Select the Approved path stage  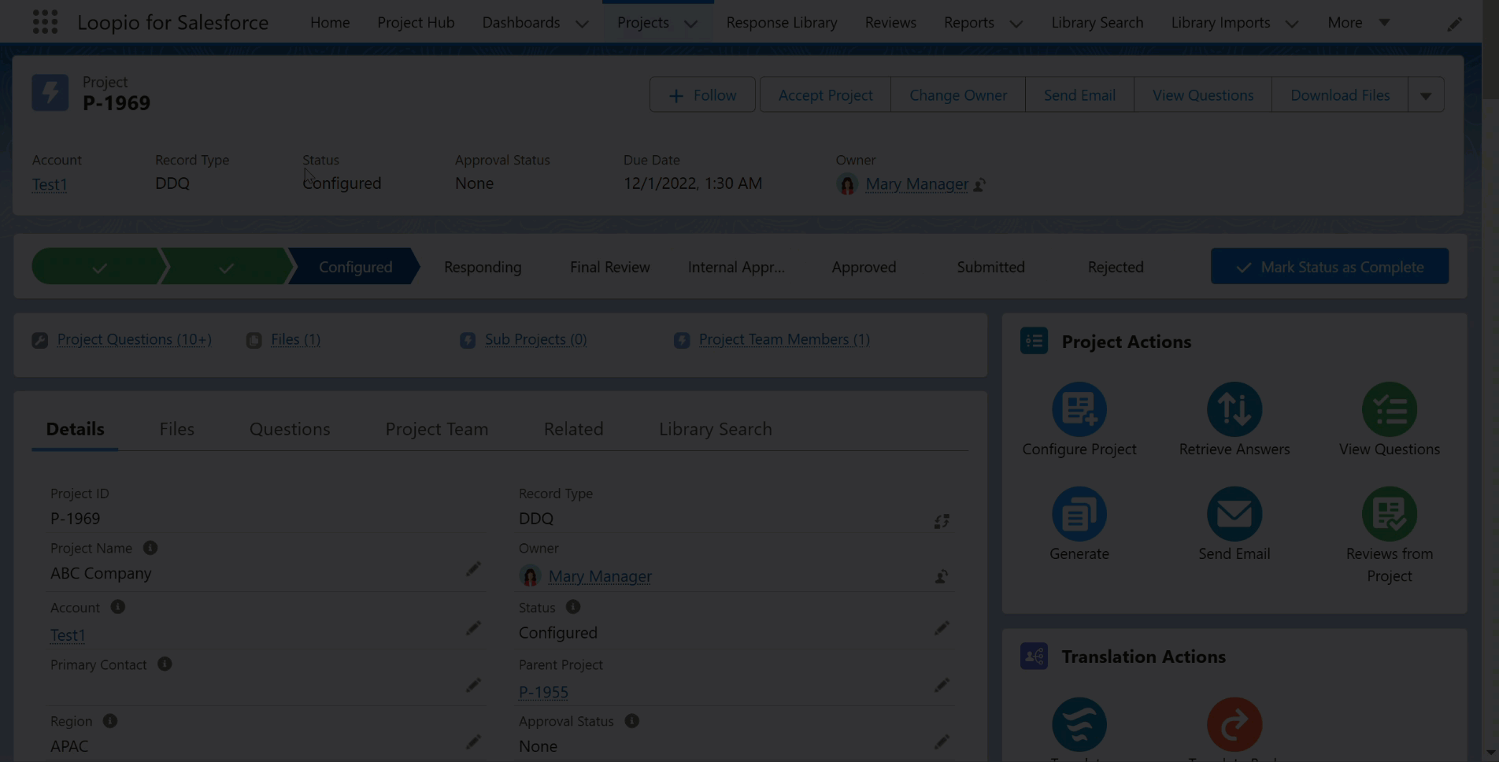864,267
